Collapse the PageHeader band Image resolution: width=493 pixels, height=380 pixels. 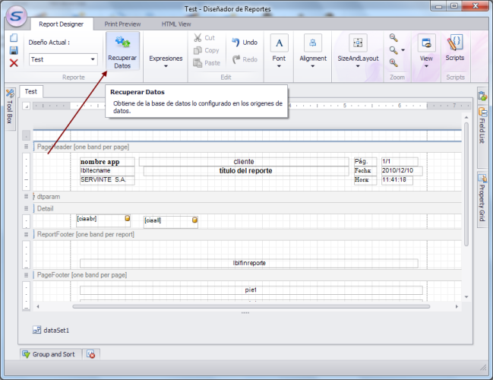tap(27, 146)
